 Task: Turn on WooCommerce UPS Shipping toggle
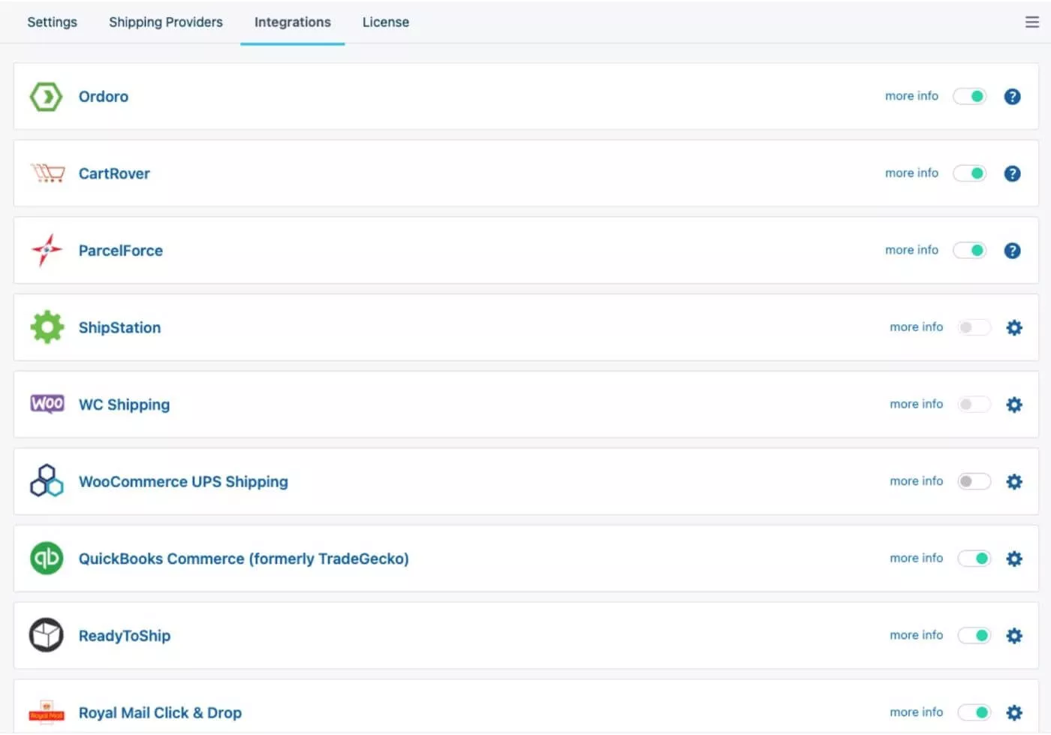coord(974,481)
